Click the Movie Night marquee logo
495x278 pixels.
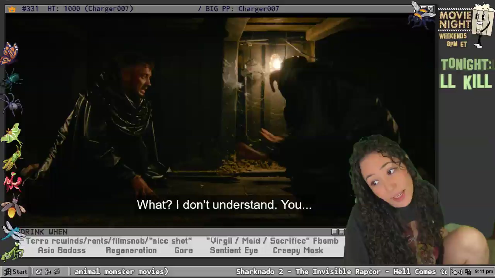pyautogui.click(x=455, y=20)
